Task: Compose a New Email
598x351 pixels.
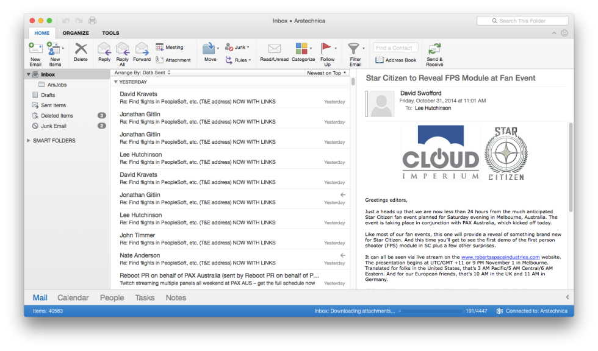Action: (35, 54)
